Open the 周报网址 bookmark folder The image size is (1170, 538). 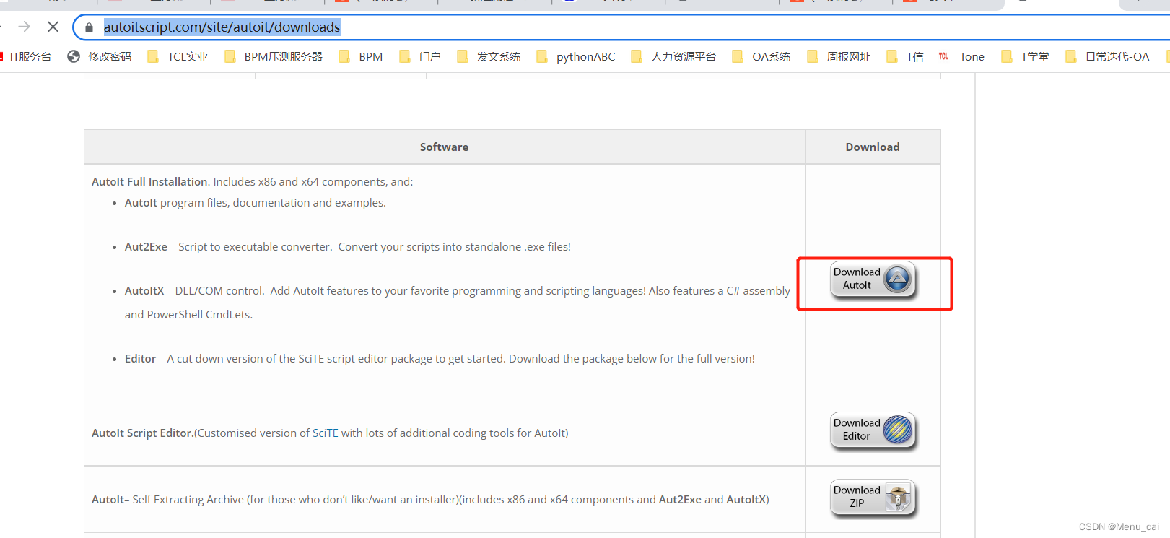pos(839,57)
